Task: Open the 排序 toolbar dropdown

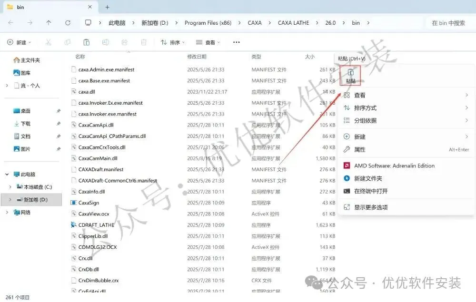Action: [172, 42]
